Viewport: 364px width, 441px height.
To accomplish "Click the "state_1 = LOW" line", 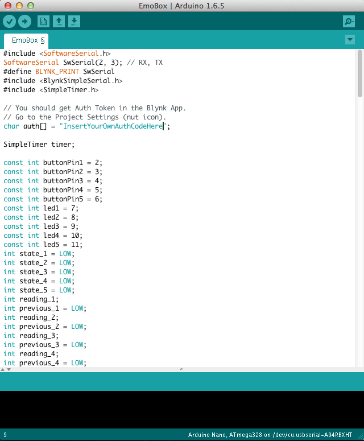I will (39, 254).
